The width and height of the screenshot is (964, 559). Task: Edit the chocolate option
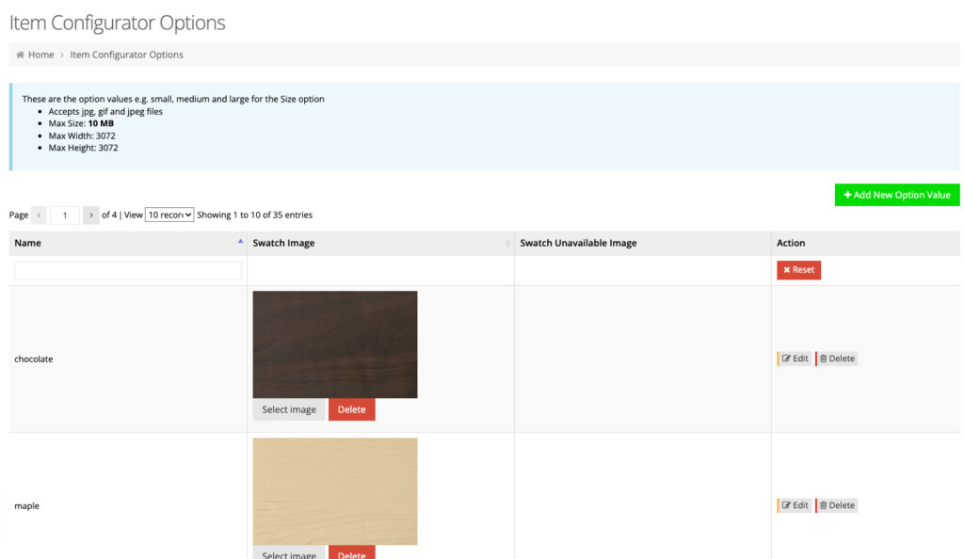pos(795,359)
